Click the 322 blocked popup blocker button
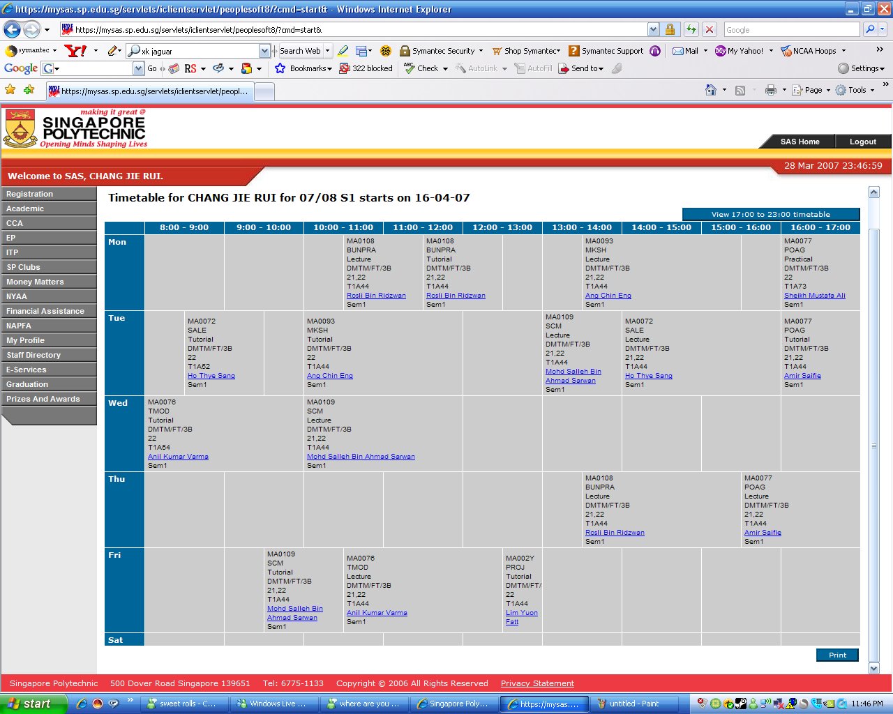Viewport: 893px width, 714px height. pyautogui.click(x=366, y=68)
